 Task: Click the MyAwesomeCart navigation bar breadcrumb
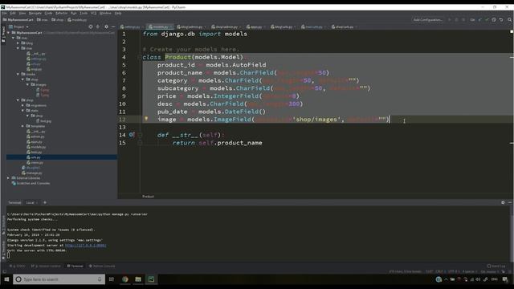click(x=18, y=19)
